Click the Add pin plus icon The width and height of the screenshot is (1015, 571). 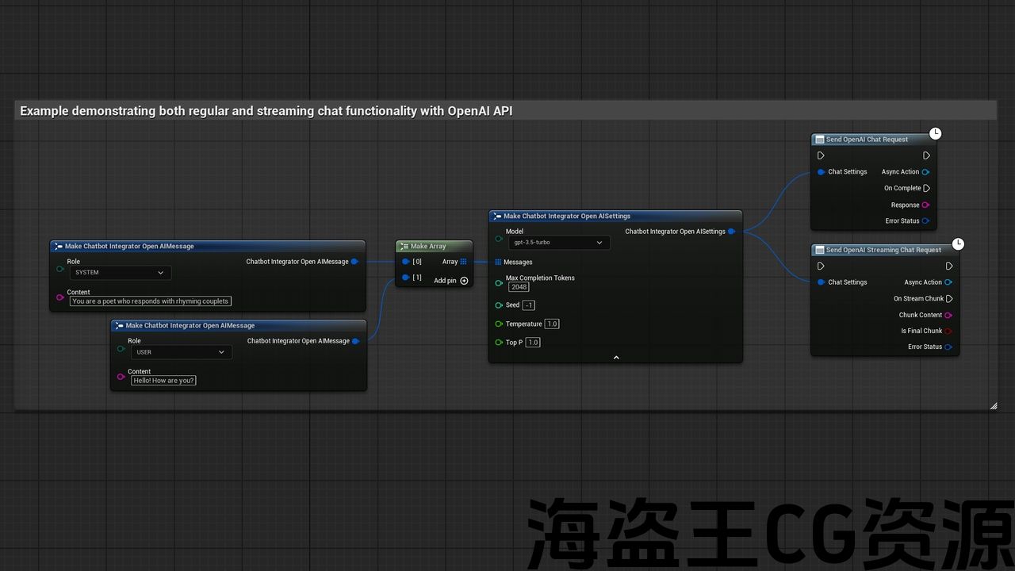(464, 281)
